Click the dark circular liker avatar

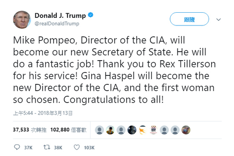(132, 130)
